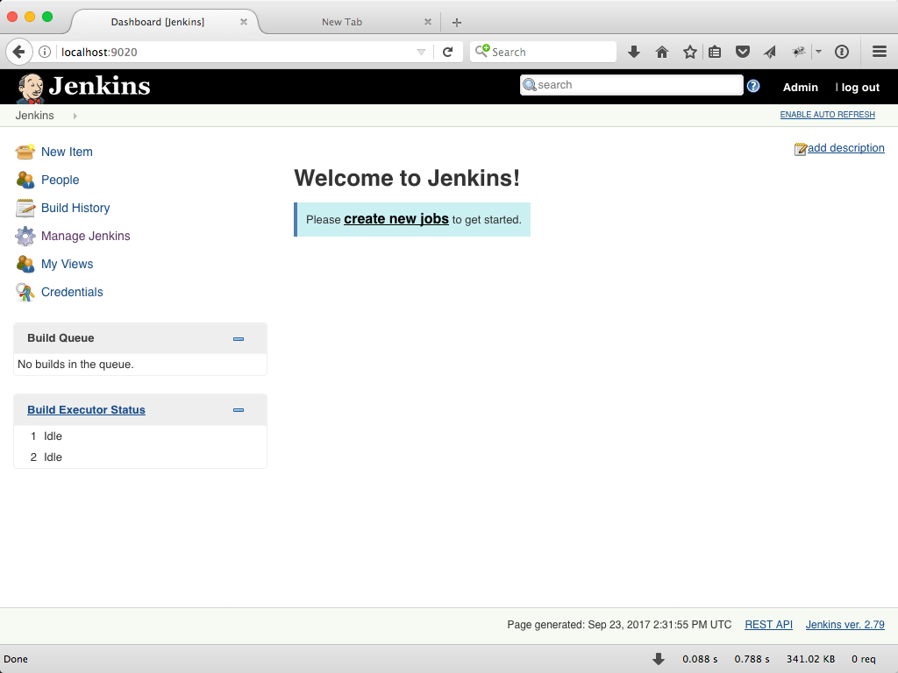898x673 pixels.
Task: Click executor 1 Idle row
Action: [x=140, y=436]
